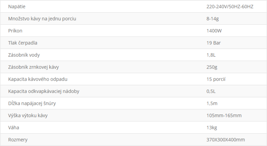Select the 250g bean container value
267x146 pixels.
tap(208, 67)
